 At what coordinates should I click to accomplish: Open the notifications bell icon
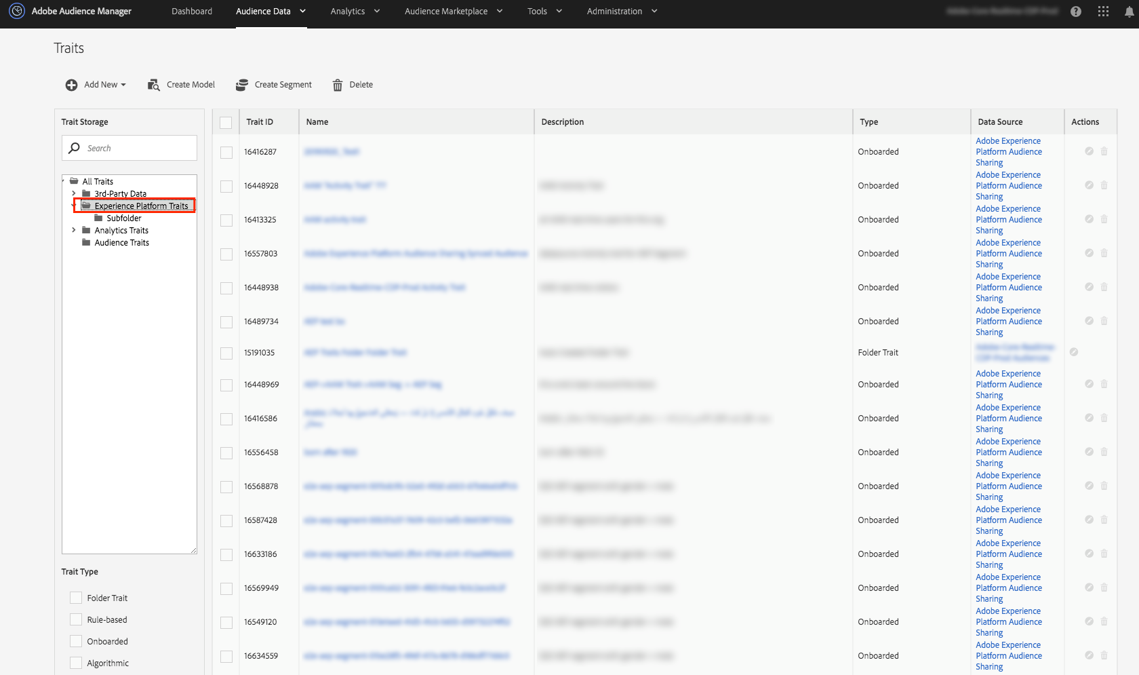click(1129, 12)
